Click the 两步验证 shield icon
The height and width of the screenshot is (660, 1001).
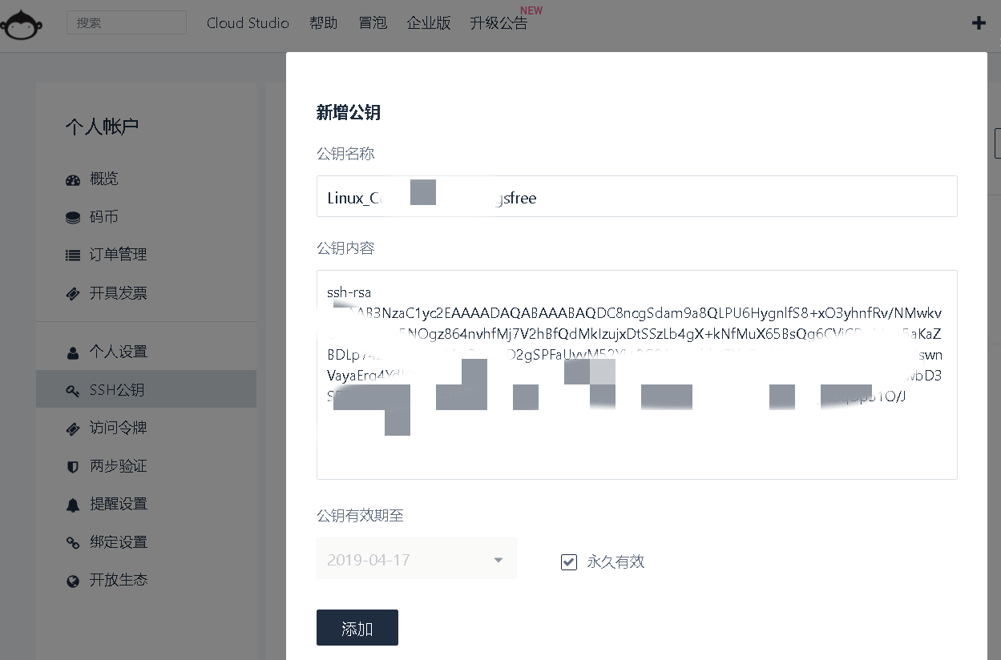coord(73,467)
